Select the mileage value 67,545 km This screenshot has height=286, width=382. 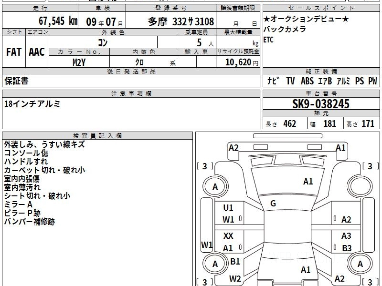click(x=58, y=21)
